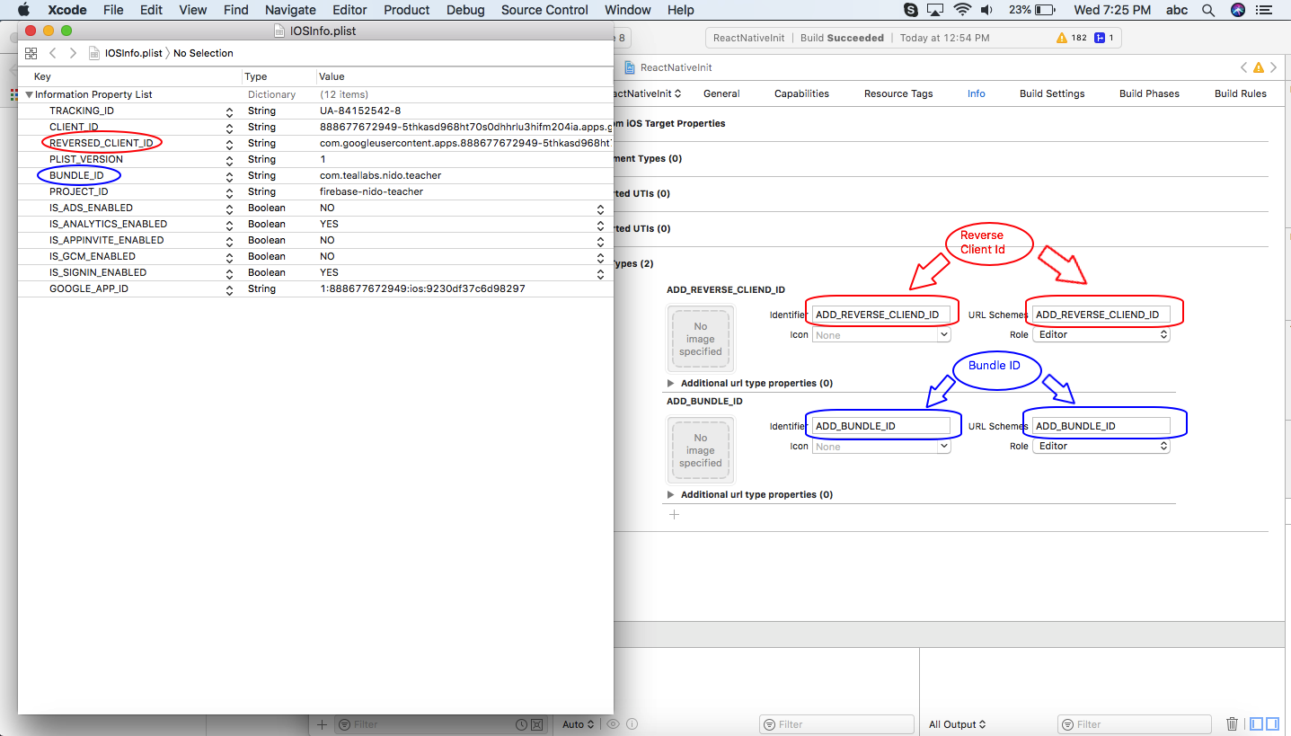
Task: Click IOSInfo.plist in the breadcrumb bar
Action: 133,53
